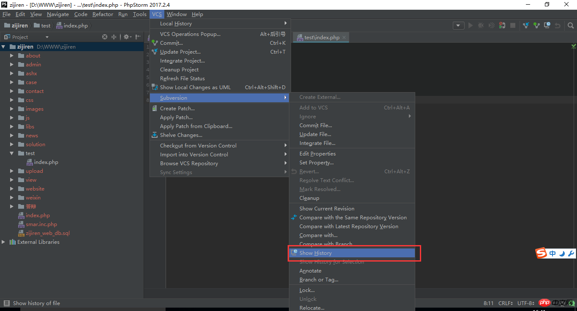577x311 pixels.
Task: Choose Show History in Subversion submenu
Action: 352,253
